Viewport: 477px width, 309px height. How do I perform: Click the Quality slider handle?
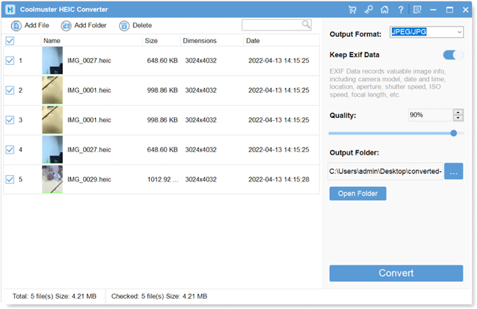[x=453, y=133]
